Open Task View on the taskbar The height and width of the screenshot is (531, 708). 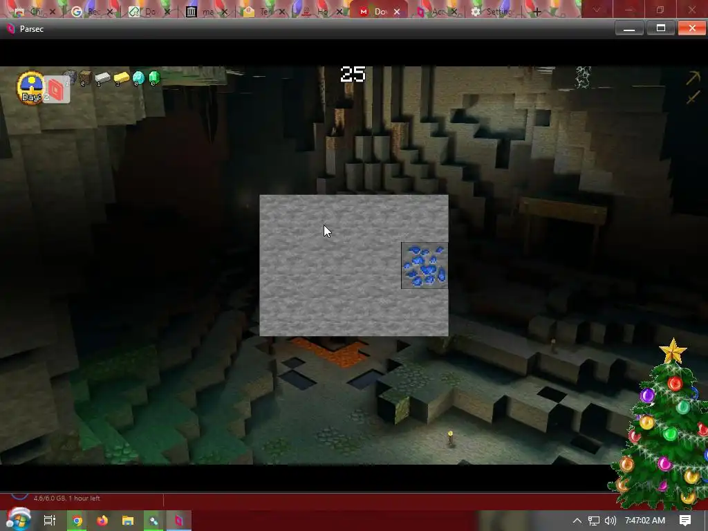pos(49,521)
